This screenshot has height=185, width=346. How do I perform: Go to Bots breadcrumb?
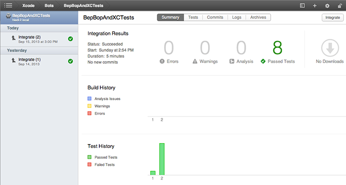(x=49, y=5)
